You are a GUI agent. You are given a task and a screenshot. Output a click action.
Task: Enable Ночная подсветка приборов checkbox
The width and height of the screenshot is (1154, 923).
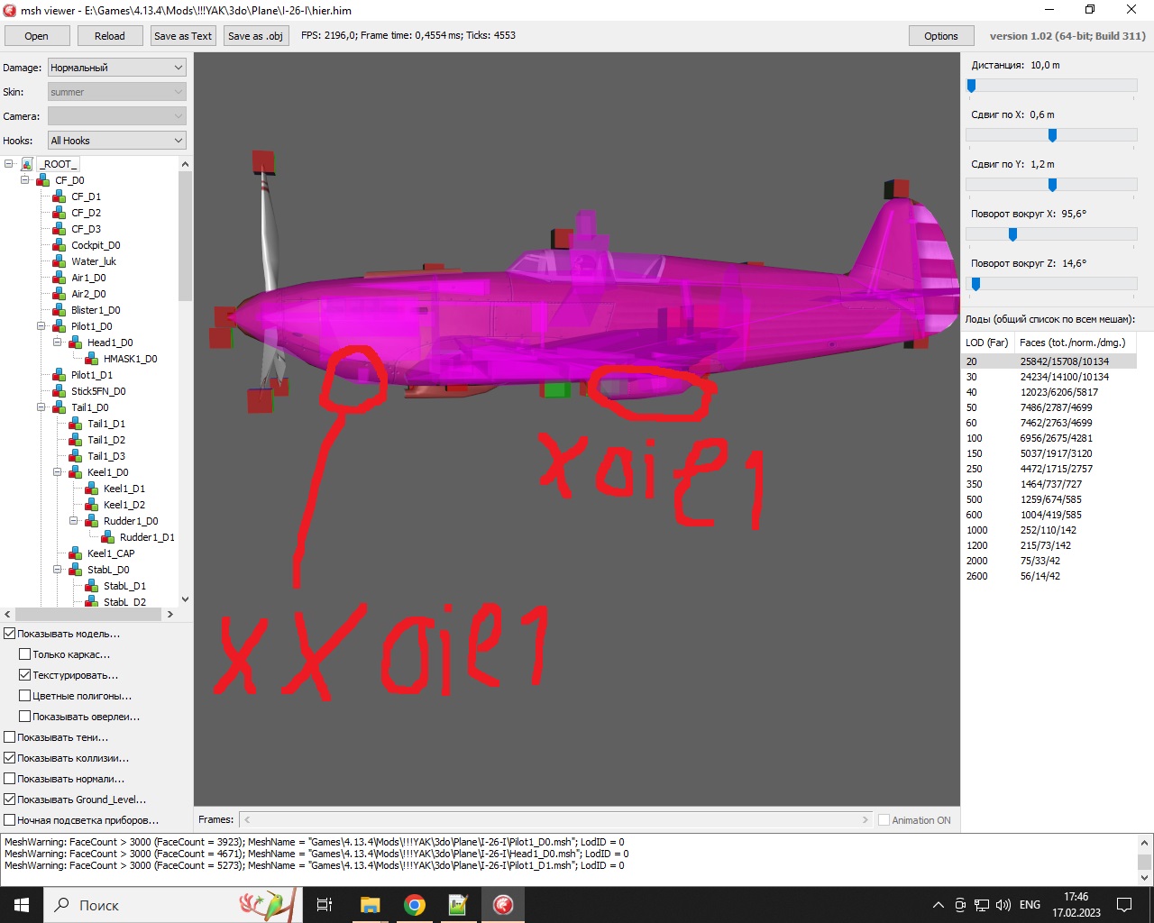(10, 820)
